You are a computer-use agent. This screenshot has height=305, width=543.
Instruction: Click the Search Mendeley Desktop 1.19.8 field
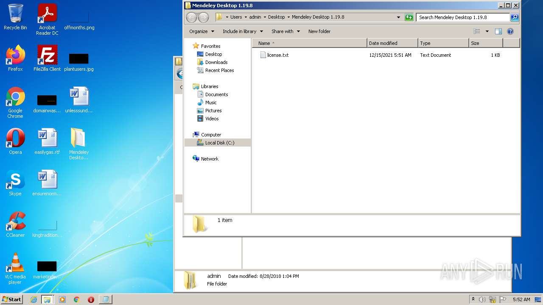coord(463,17)
